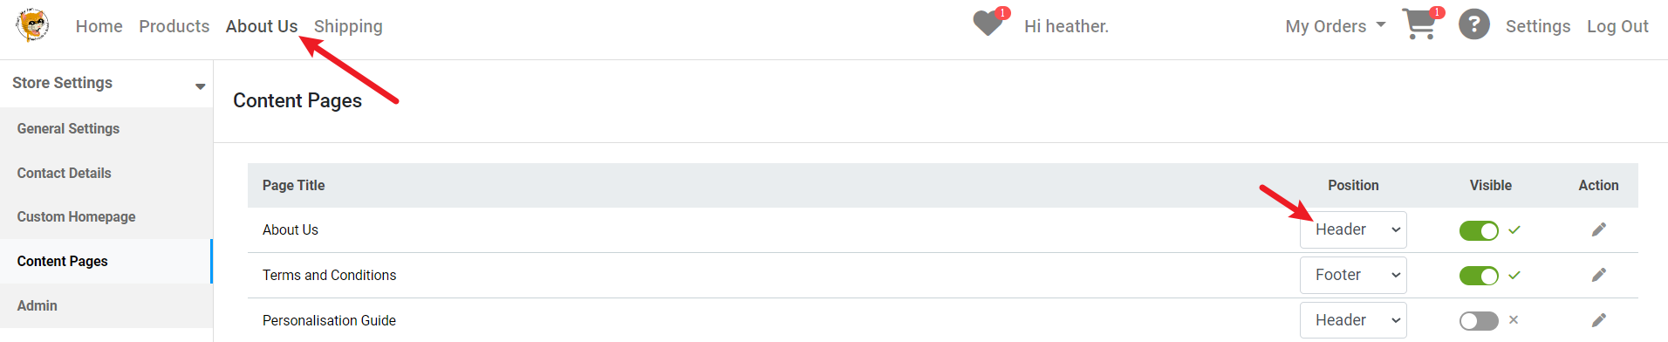Open the wishlist heart icon

(x=989, y=23)
